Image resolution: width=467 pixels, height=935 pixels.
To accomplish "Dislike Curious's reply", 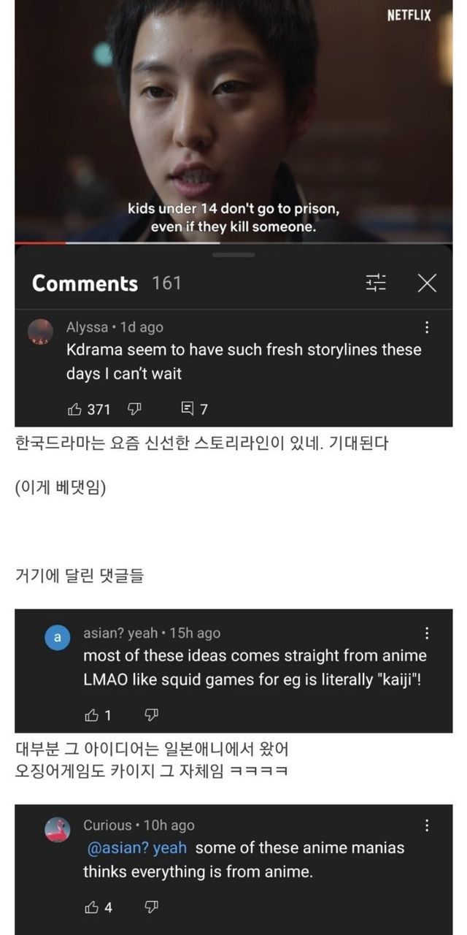I will [x=151, y=907].
